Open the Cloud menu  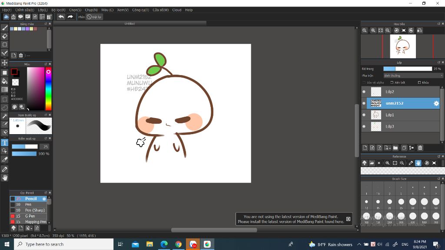tap(177, 10)
